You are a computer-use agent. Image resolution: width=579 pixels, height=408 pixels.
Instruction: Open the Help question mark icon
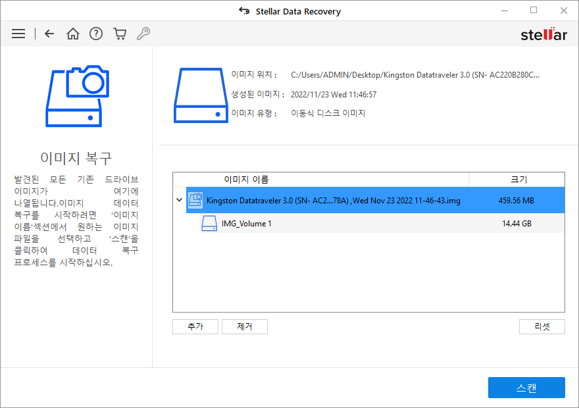96,34
